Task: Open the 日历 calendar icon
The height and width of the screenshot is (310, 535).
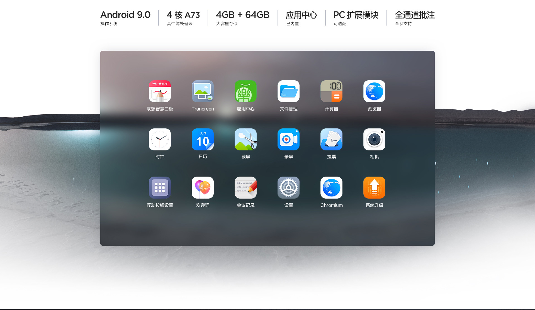Action: tap(203, 139)
